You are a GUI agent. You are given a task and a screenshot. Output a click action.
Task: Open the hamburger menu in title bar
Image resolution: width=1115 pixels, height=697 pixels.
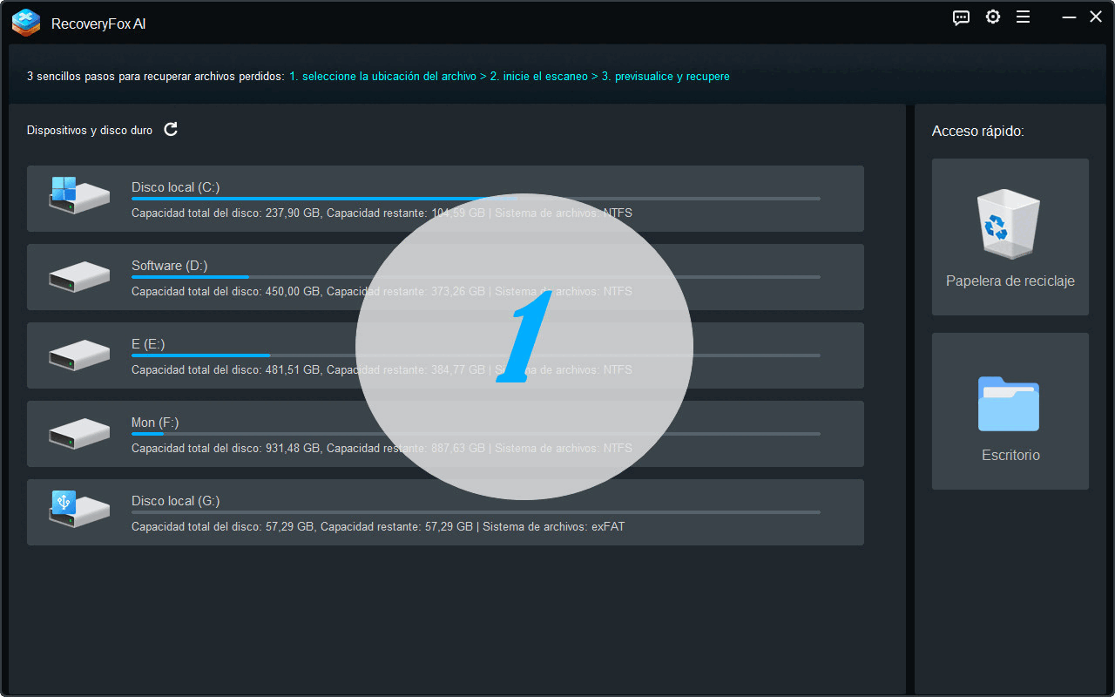pos(1023,17)
